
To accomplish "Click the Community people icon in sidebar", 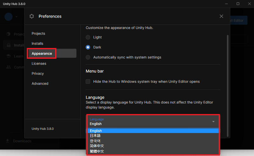I will tap(9, 67).
